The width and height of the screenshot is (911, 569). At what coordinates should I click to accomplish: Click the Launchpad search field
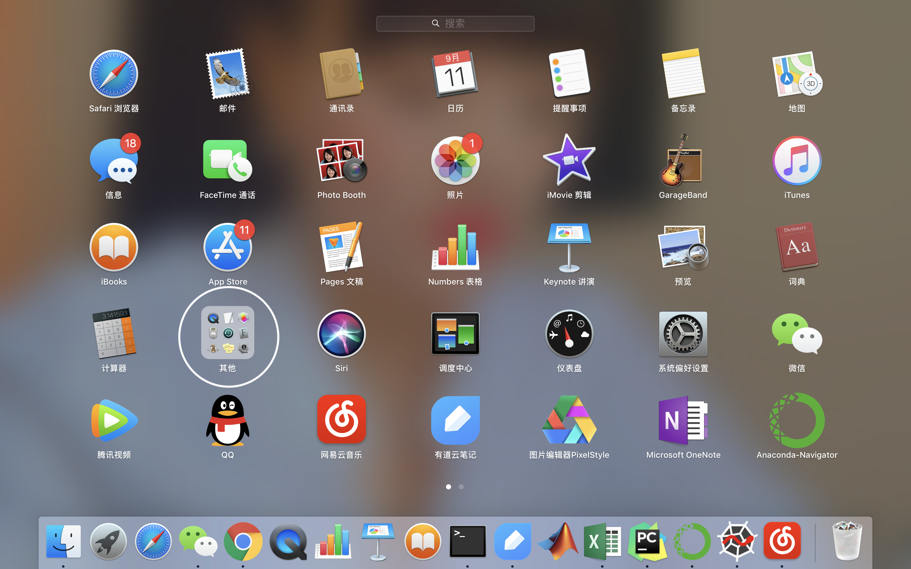(455, 24)
